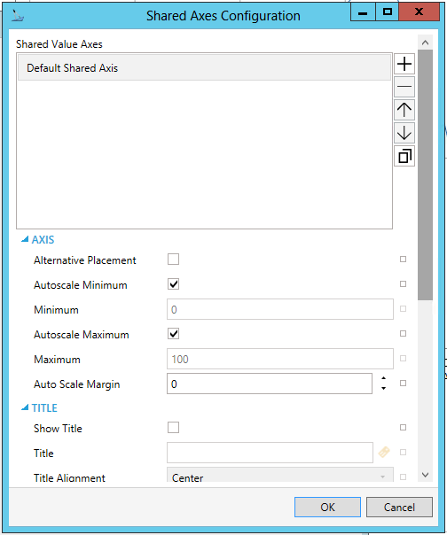Click the scroll down arrow on scrollbar
The width and height of the screenshot is (447, 535).
[425, 475]
